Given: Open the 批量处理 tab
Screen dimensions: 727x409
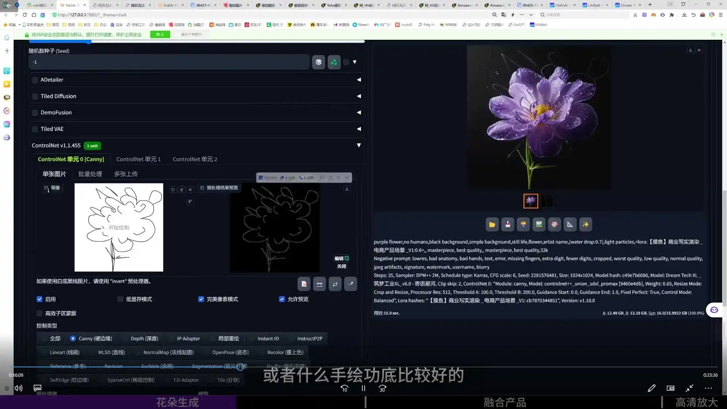Looking at the screenshot, I should (x=90, y=174).
